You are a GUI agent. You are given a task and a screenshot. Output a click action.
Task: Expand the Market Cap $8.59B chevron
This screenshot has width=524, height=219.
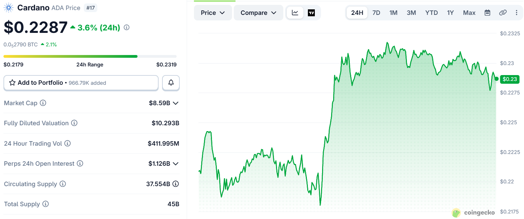[176, 103]
